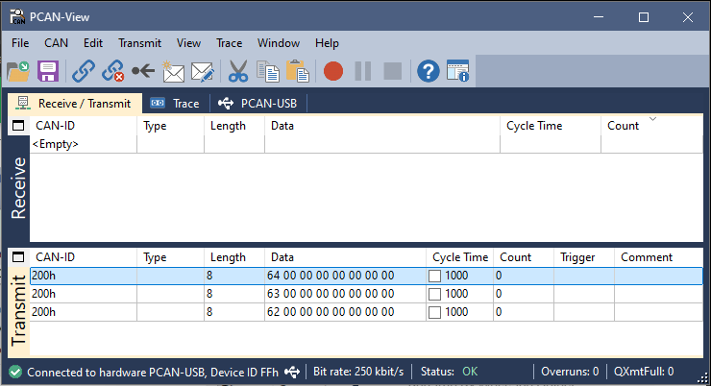Click Transmit panel Length column header
Viewport: 711px width, 386px height.
click(234, 257)
